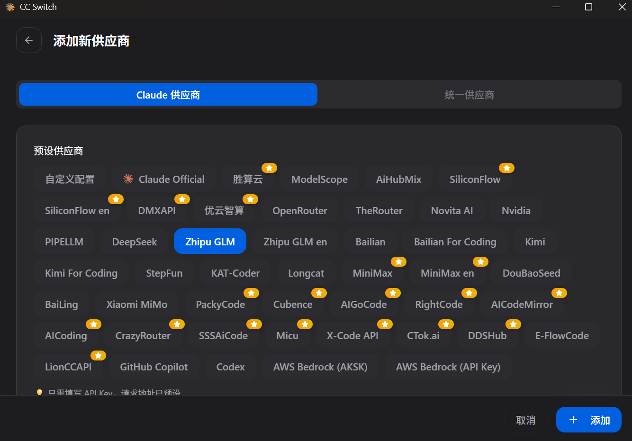This screenshot has height=441, width=632.
Task: Pick the 胜算云 provider preset
Action: point(248,179)
